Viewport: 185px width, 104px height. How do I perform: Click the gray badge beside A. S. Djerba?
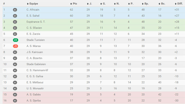click(x=15, y=101)
